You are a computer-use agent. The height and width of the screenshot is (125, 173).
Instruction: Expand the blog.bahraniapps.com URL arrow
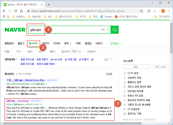pyautogui.click(x=46, y=84)
